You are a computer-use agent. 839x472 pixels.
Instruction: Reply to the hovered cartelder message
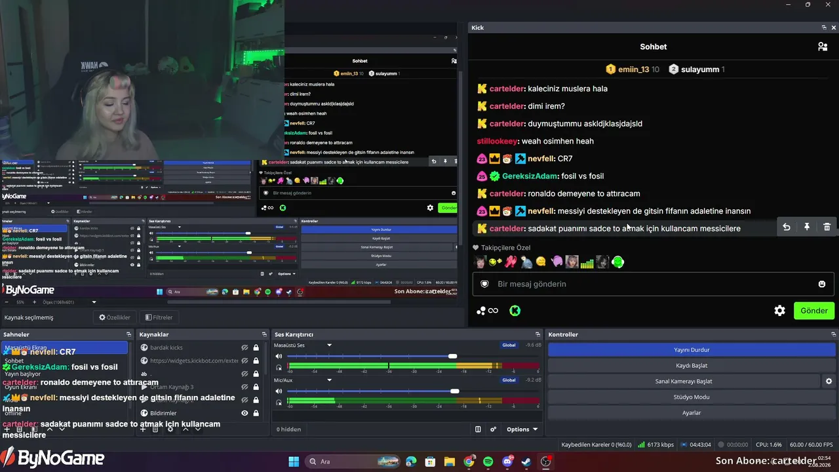pyautogui.click(x=787, y=227)
